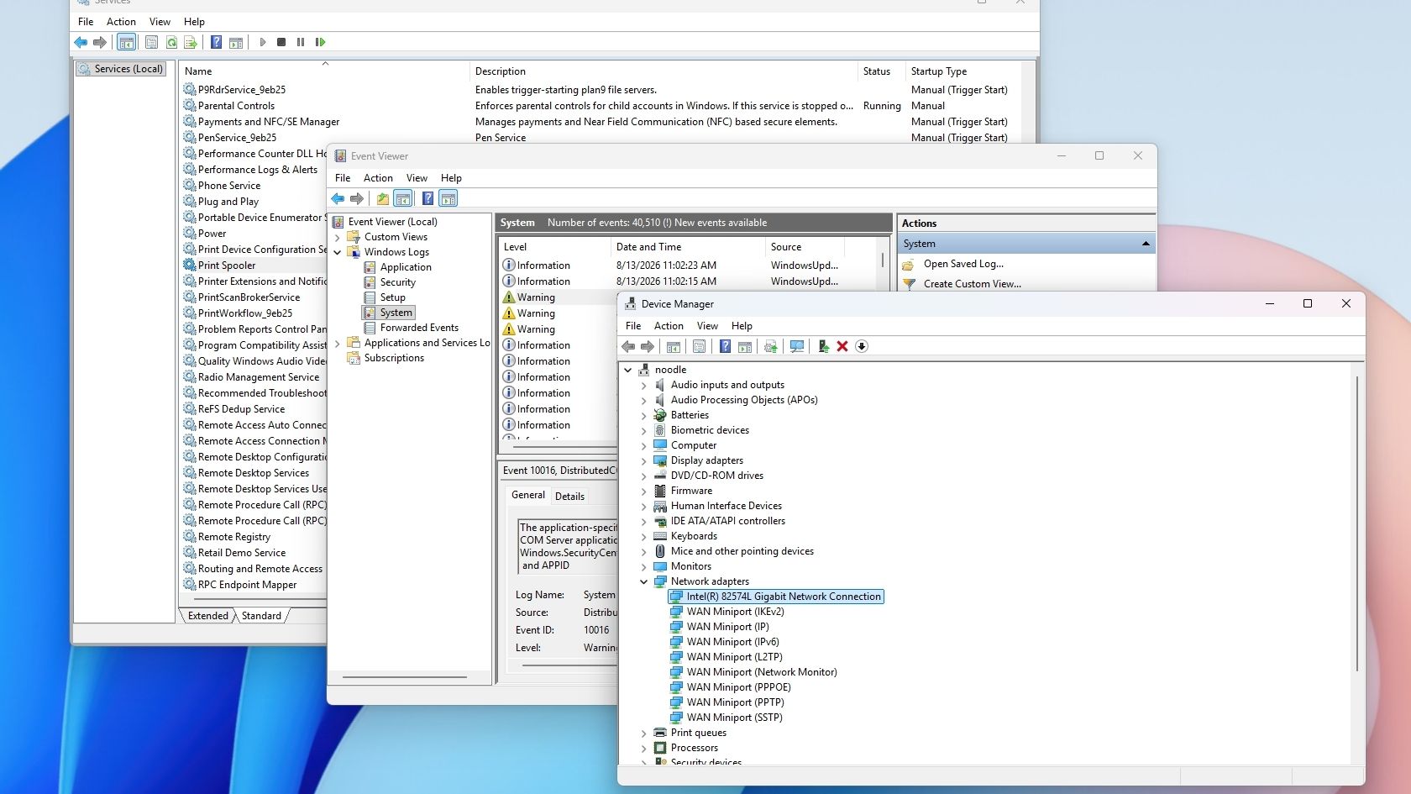1411x794 pixels.
Task: Click Services toolbar Back arrow
Action: point(81,42)
